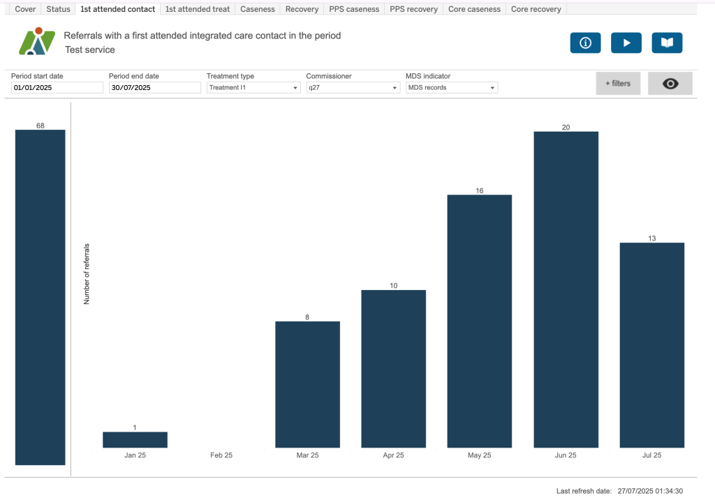Click the service logo in header
This screenshot has width=715, height=502.
(36, 42)
